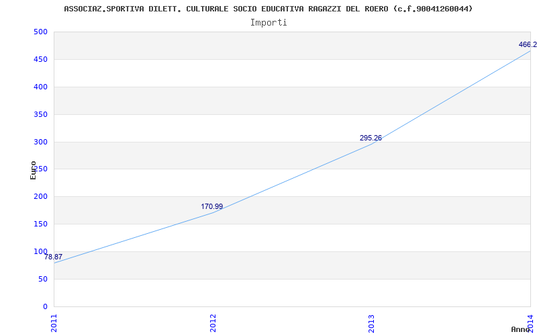
Task: Click the chart title ASSOCIAZ.SPORTIVA DILETT. CULTURALE
Action: coord(268,9)
